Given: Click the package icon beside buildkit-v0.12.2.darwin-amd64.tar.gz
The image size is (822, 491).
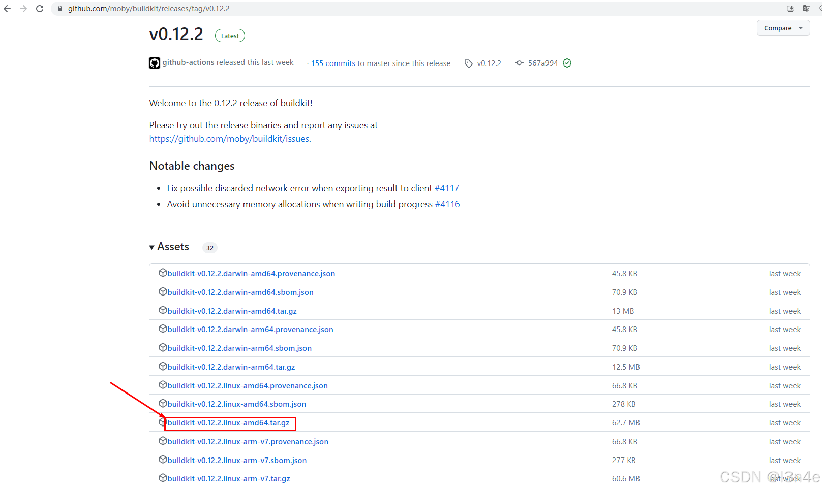Looking at the screenshot, I should 163,310.
